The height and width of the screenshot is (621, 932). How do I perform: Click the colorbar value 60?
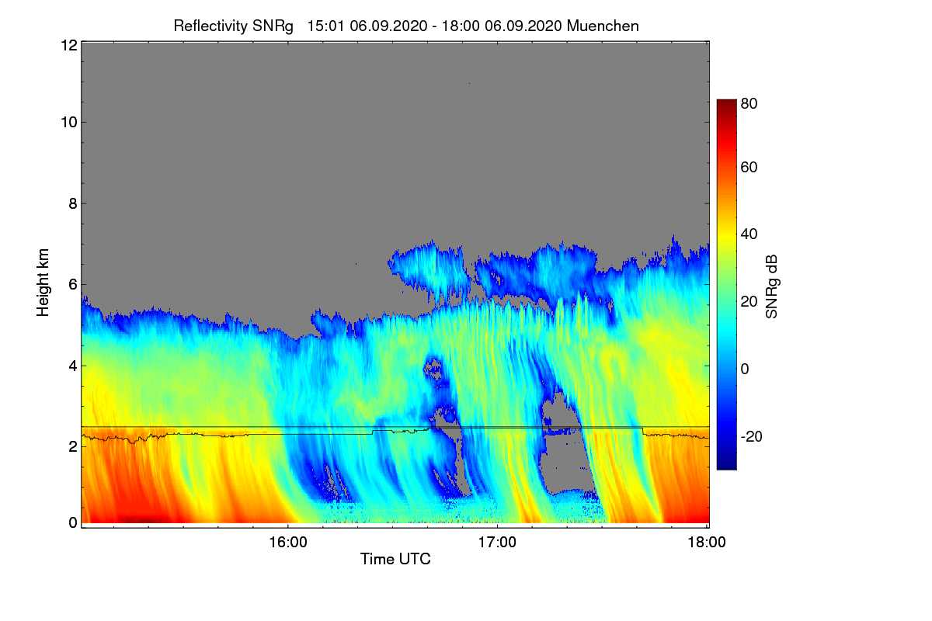tap(749, 167)
